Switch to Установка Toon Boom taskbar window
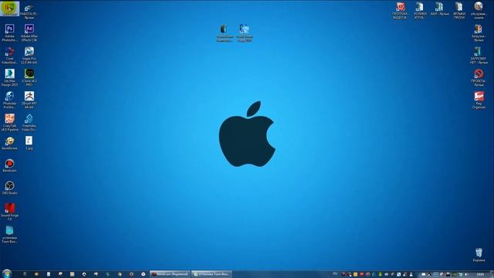The image size is (494, 278). tap(211, 274)
